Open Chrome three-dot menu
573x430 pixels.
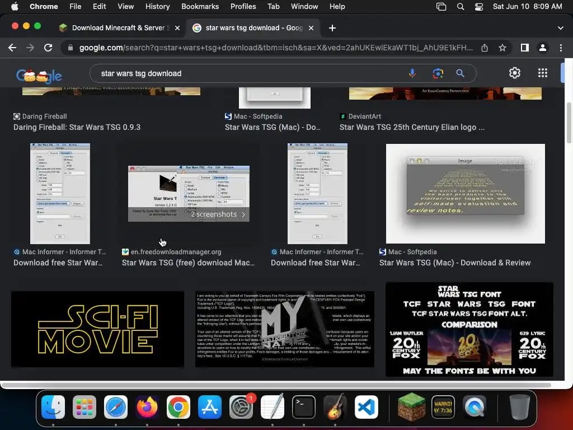tap(561, 48)
